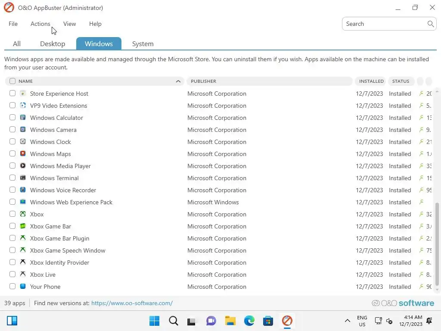Click the Windows Web Experience Pack icon
This screenshot has width=441, height=331.
[x=23, y=202]
